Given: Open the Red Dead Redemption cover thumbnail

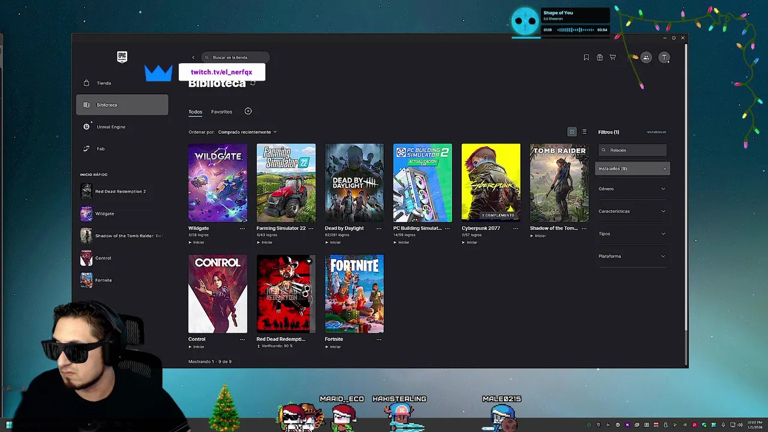Looking at the screenshot, I should pos(286,293).
